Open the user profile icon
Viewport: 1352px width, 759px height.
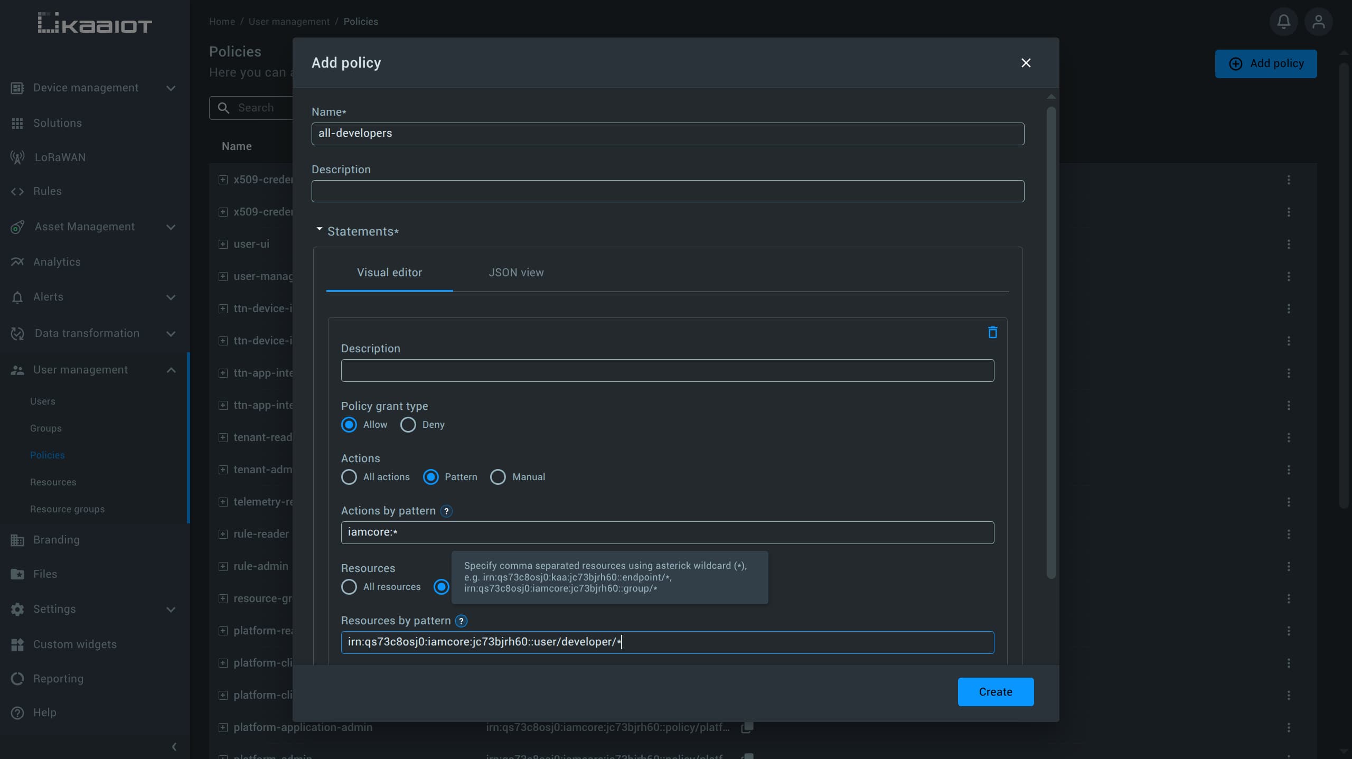(1318, 22)
